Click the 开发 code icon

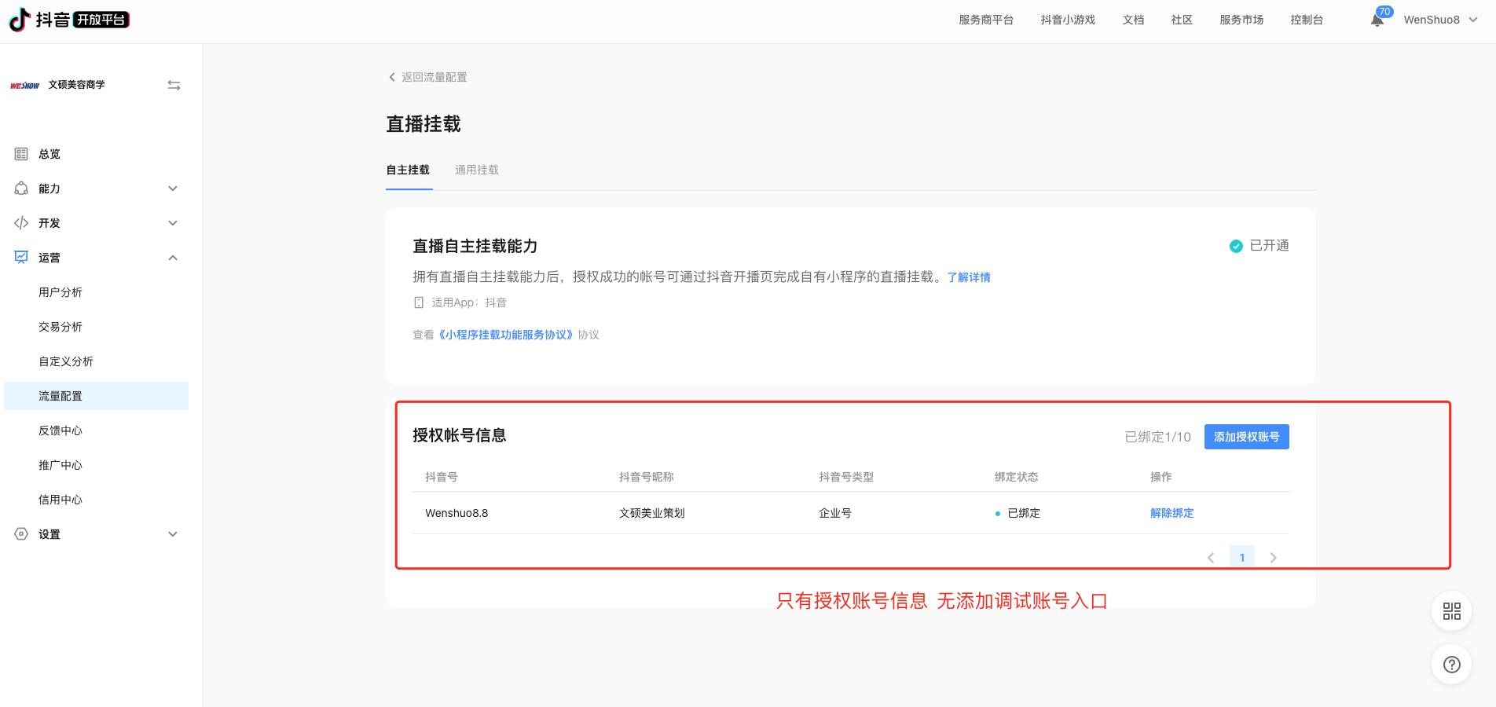[21, 223]
